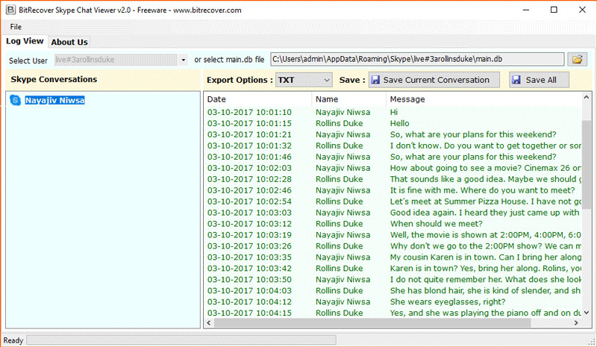
Task: Click timestamp 03-10-2017 10:01:46
Action: click(x=249, y=157)
